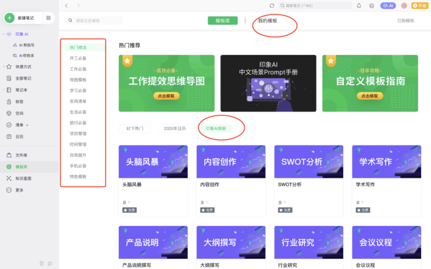Click the 知识星图 graph icon
The height and width of the screenshot is (269, 431).
pyautogui.click(x=9, y=178)
